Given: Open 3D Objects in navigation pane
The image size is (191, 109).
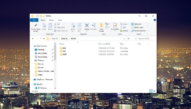Looking at the screenshot, I should coord(41,88).
